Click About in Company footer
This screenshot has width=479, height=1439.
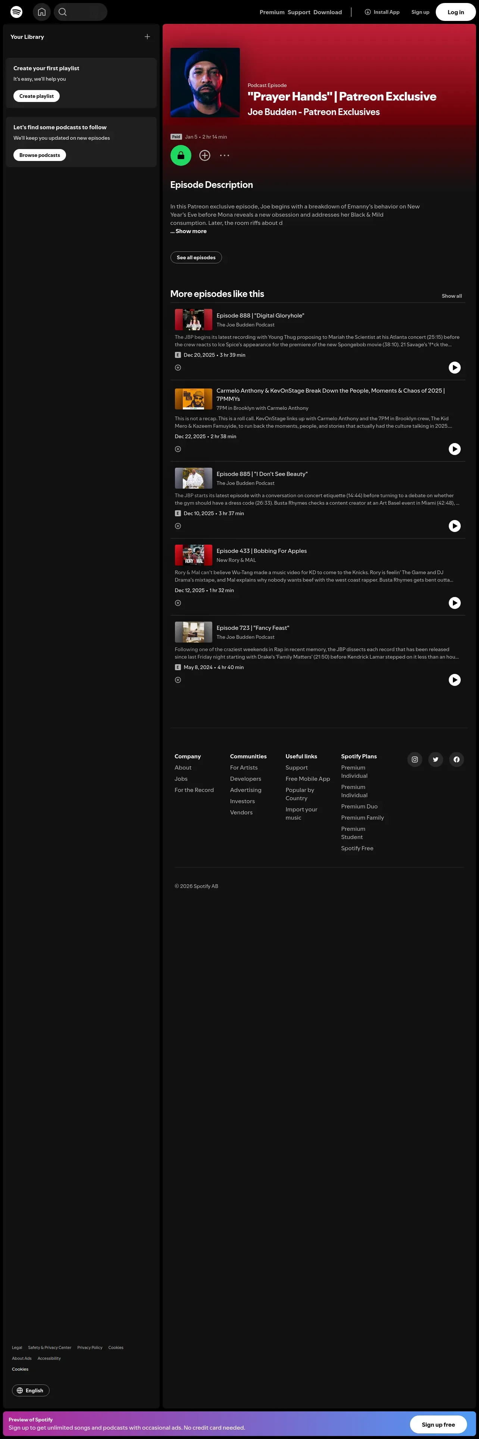183,768
